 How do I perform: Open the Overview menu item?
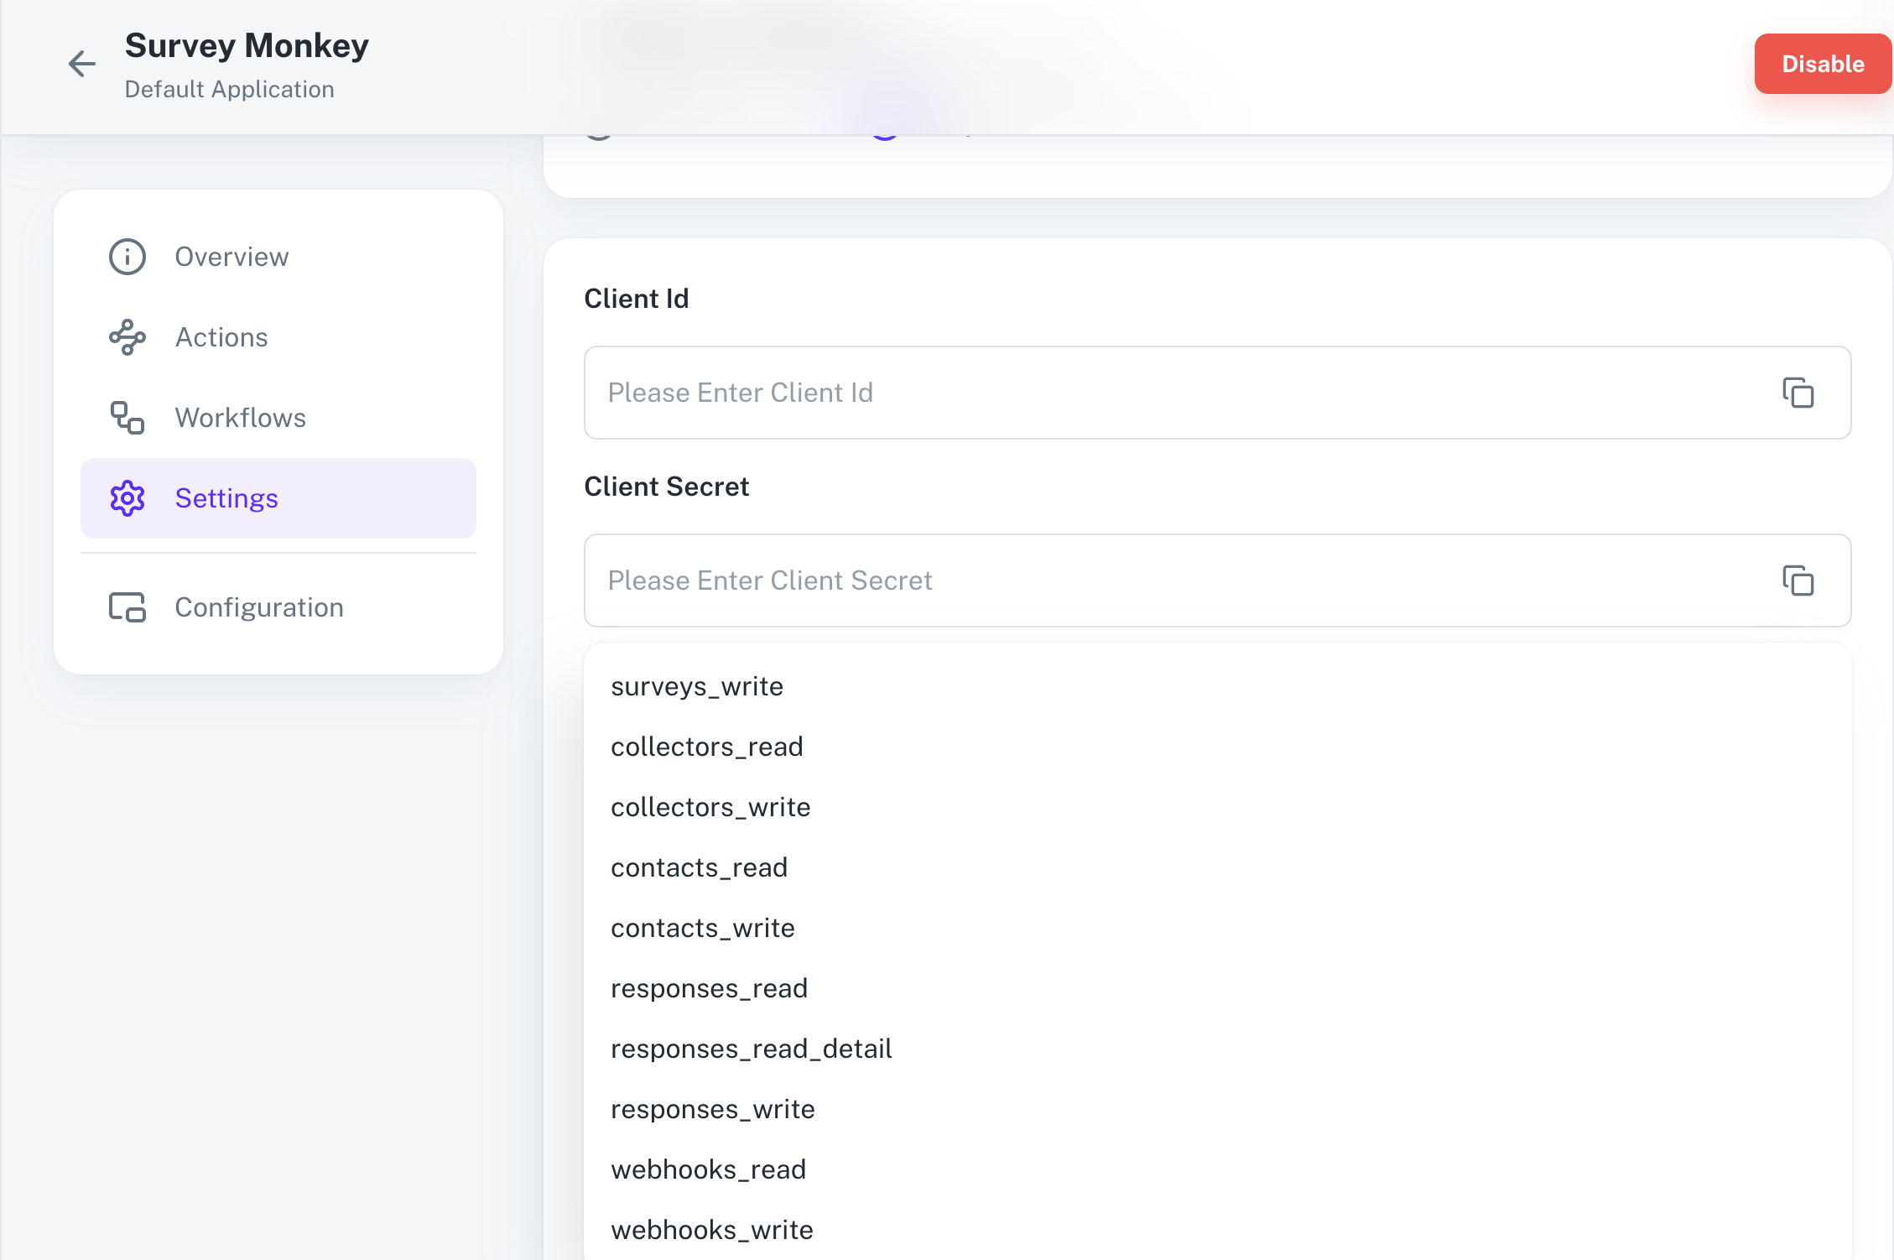(232, 257)
